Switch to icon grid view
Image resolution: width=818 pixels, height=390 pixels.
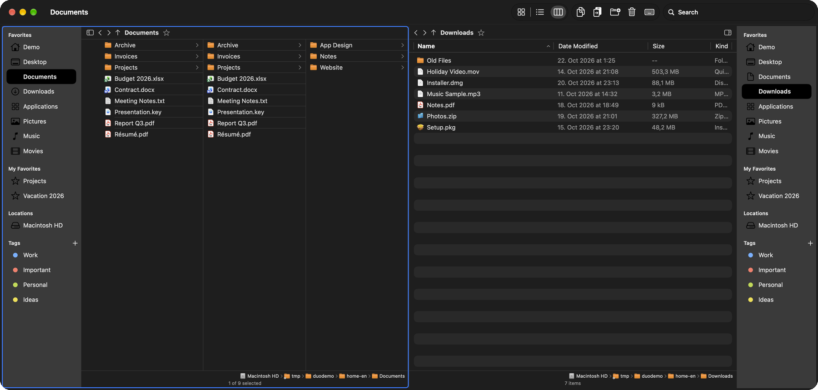click(x=521, y=12)
